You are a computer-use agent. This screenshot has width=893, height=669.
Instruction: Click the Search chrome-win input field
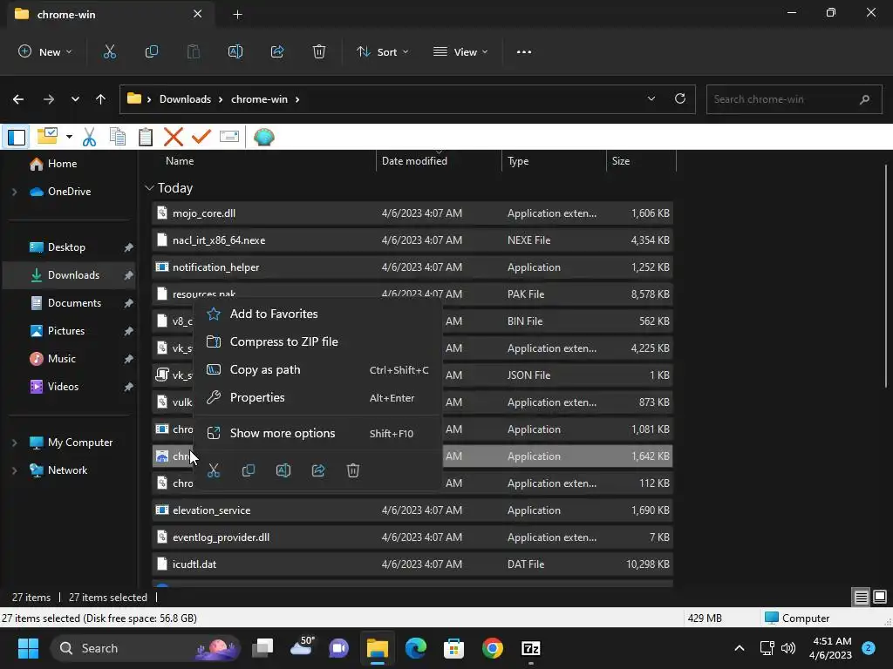coord(794,99)
